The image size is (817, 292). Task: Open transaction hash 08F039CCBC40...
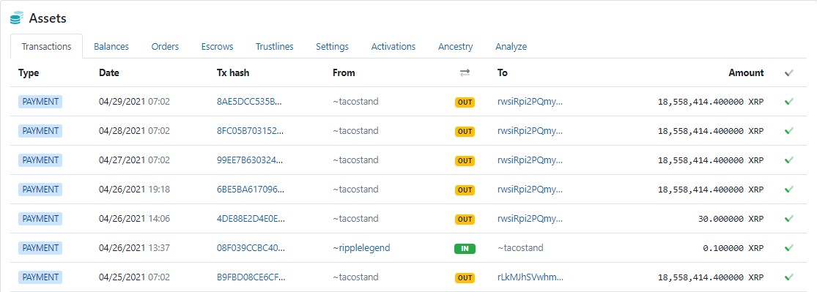251,248
